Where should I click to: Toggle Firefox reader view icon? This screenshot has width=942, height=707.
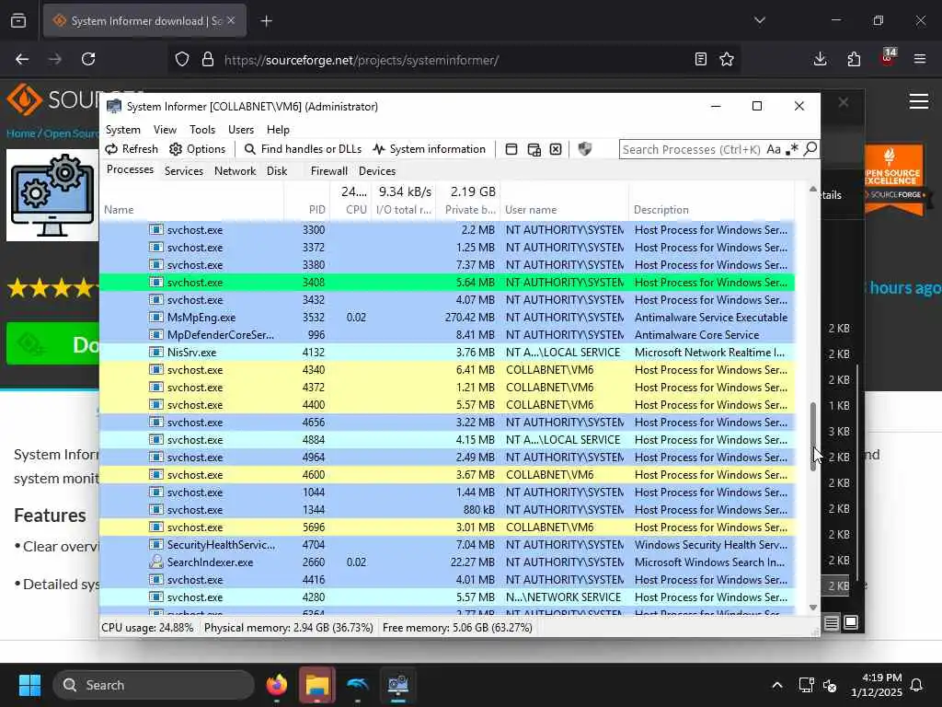click(x=700, y=59)
